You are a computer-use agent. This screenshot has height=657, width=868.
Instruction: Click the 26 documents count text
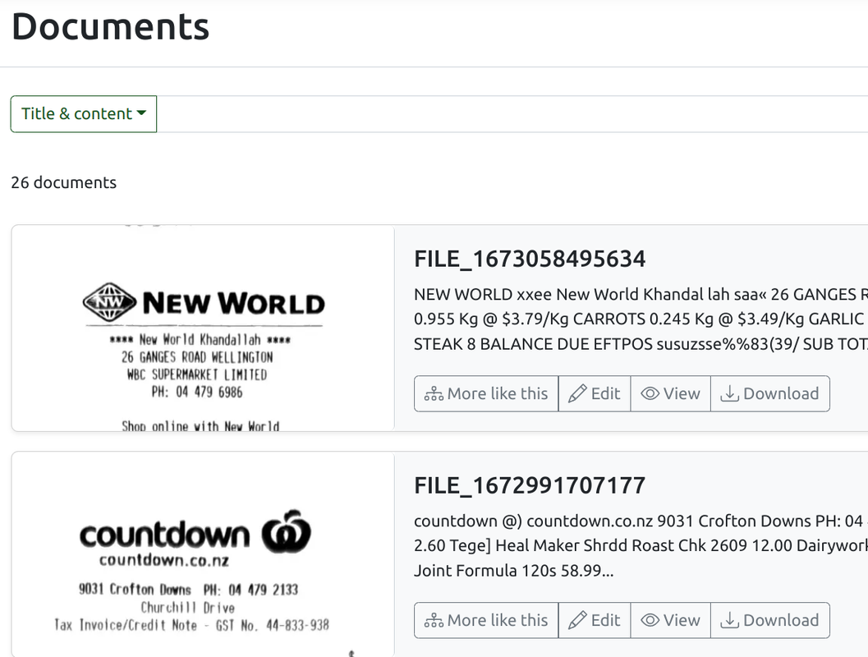tap(64, 182)
